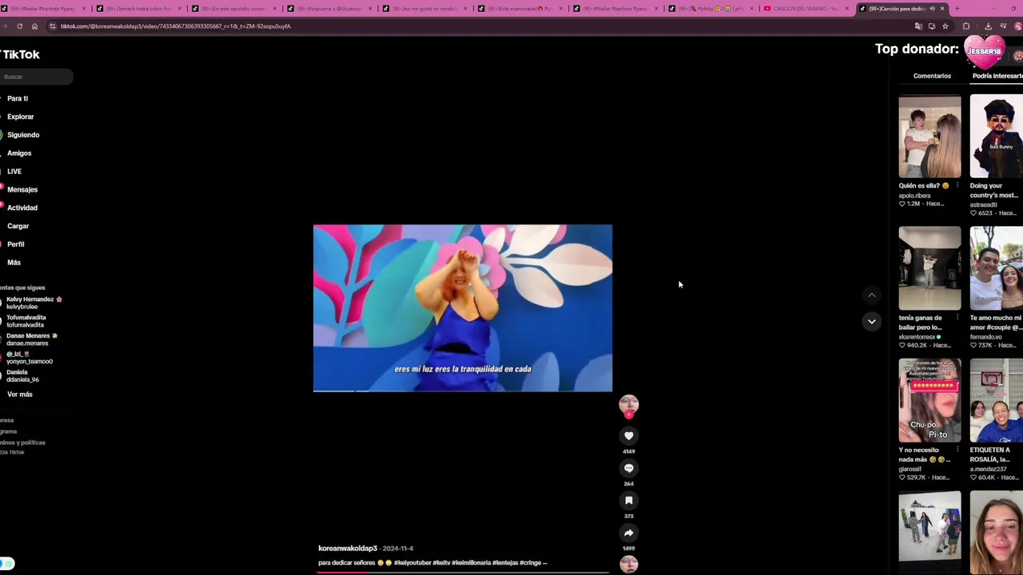
Task: Open yonyon_teamoo0 followed account
Action: coord(29,358)
